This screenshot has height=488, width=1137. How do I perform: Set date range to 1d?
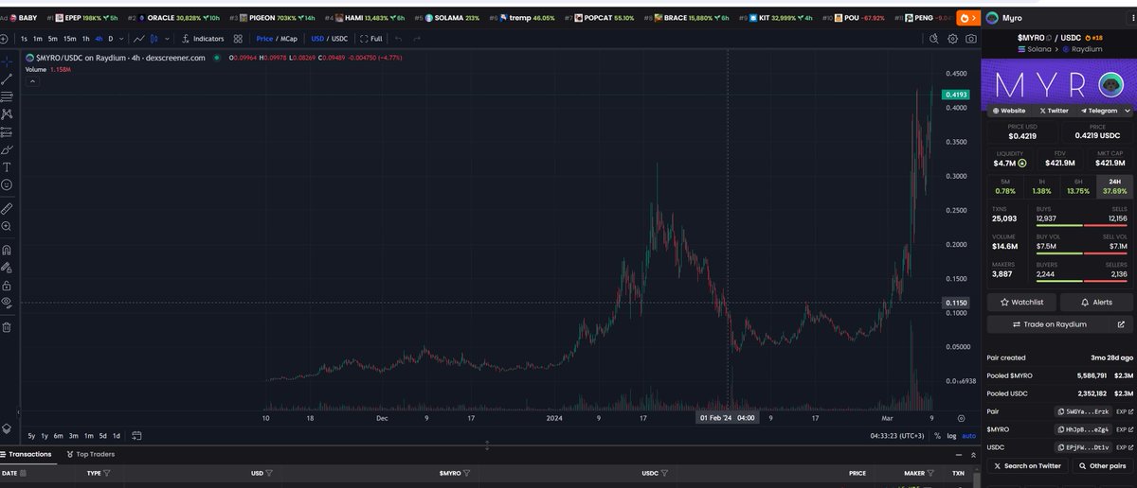tap(117, 436)
